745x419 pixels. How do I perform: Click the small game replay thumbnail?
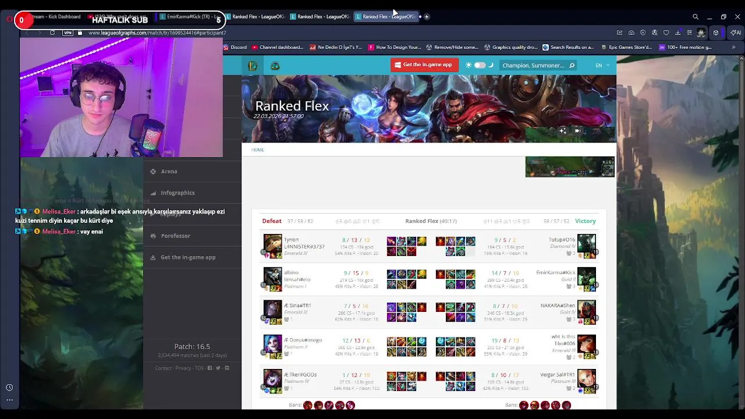coord(570,166)
